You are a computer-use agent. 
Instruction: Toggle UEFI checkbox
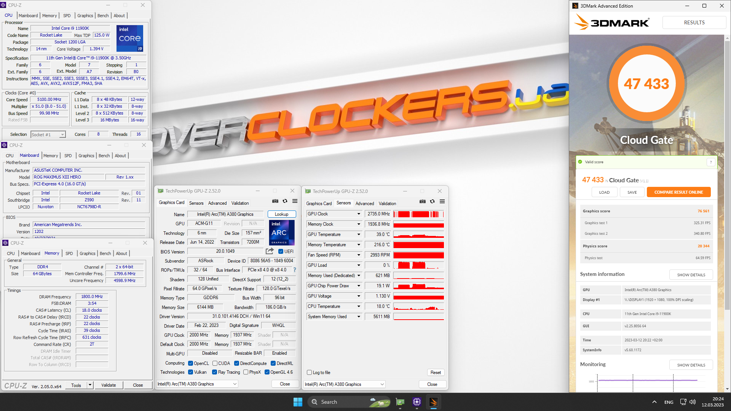pyautogui.click(x=281, y=252)
